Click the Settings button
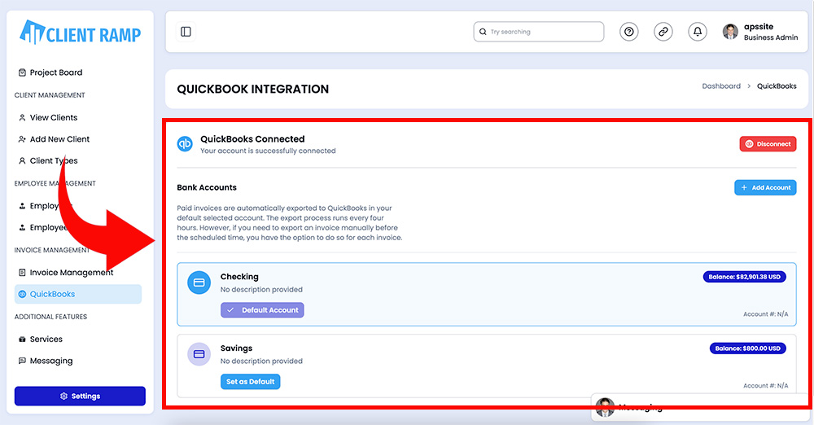The image size is (814, 425). 80,396
